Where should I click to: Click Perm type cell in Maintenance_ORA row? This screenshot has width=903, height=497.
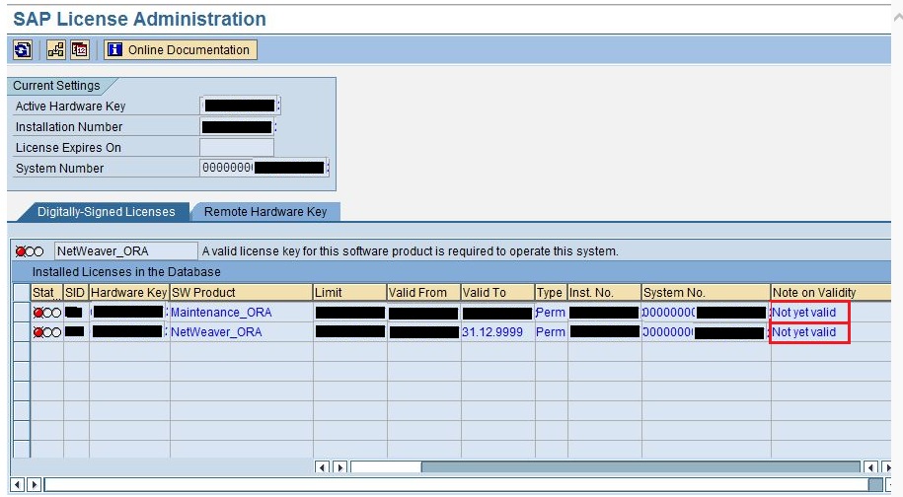pyautogui.click(x=551, y=313)
